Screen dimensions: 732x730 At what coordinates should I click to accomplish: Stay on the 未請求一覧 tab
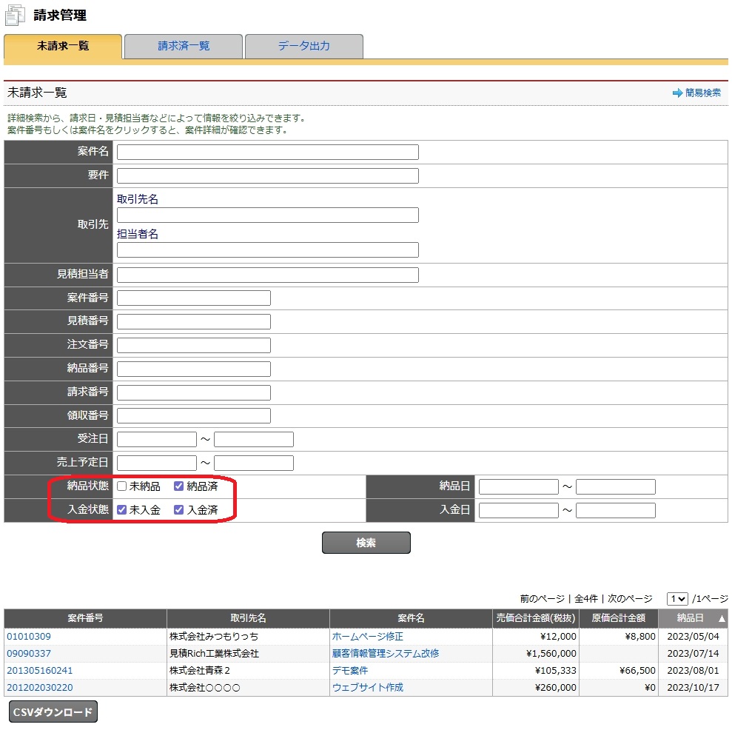[63, 46]
